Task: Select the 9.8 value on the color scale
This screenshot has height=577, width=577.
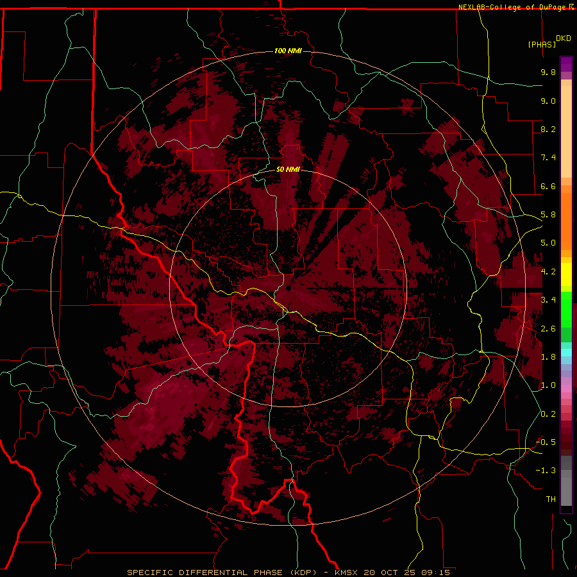Action: [x=548, y=72]
